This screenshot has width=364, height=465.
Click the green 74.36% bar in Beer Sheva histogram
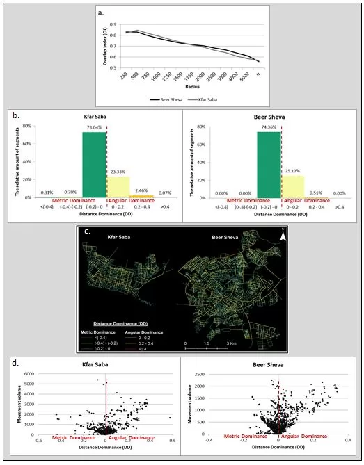(x=269, y=165)
